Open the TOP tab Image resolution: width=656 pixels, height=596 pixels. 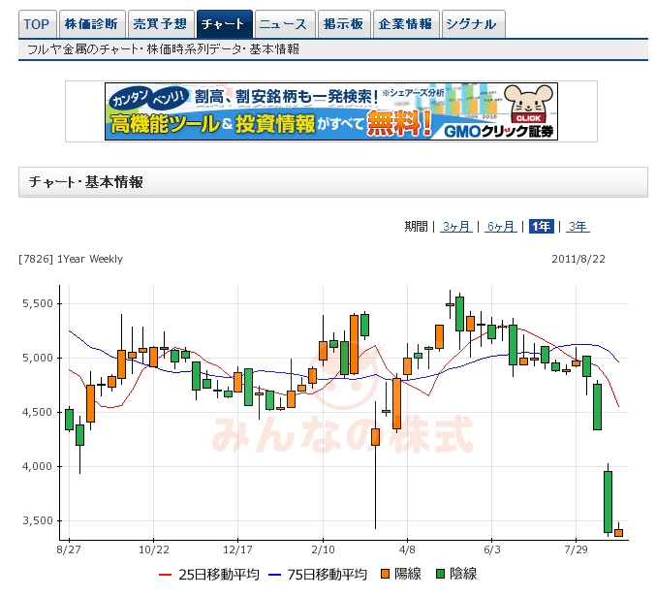pyautogui.click(x=37, y=24)
